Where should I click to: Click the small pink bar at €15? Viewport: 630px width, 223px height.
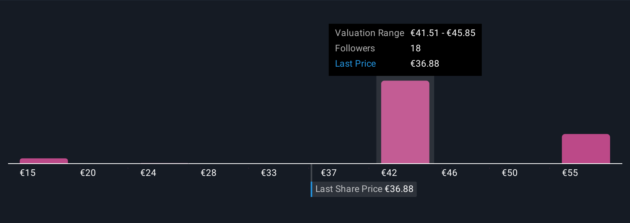click(x=44, y=161)
